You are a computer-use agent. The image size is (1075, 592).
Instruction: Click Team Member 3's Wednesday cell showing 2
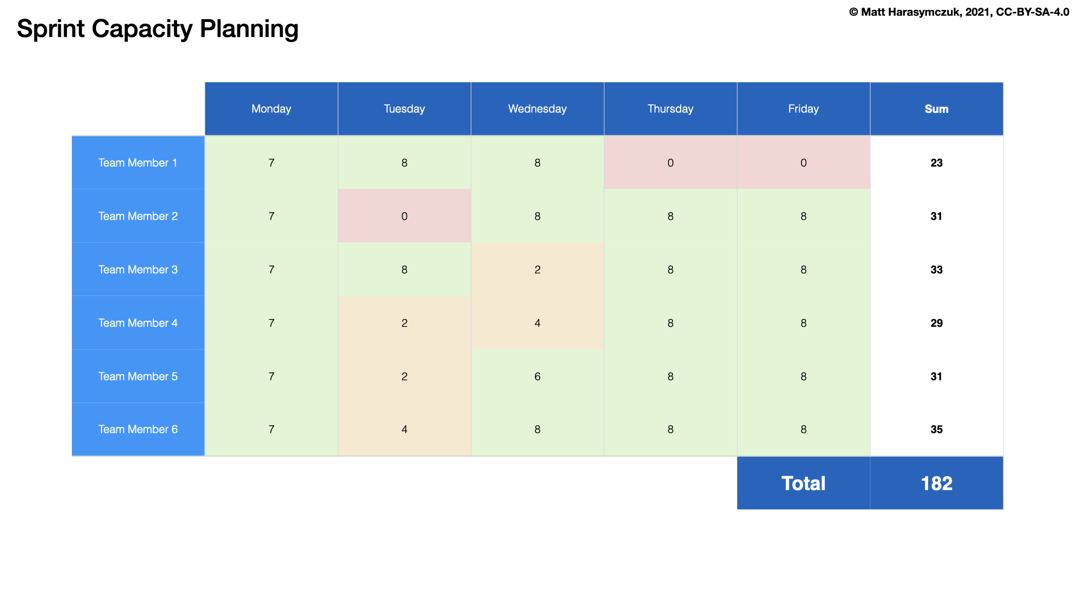(x=537, y=269)
